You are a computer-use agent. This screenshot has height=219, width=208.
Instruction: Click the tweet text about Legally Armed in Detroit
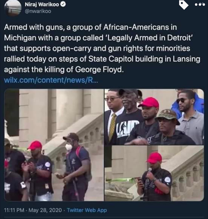[x=102, y=48]
